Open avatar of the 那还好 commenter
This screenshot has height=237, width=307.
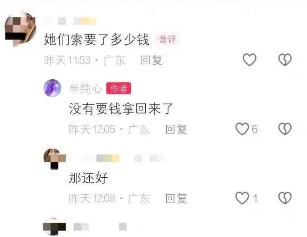[x=55, y=159]
